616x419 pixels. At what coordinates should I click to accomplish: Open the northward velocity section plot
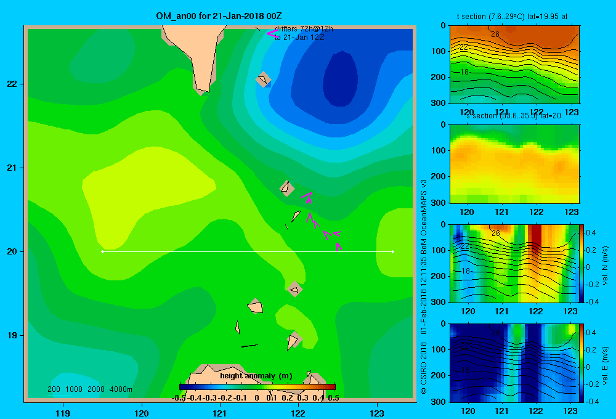(x=514, y=263)
